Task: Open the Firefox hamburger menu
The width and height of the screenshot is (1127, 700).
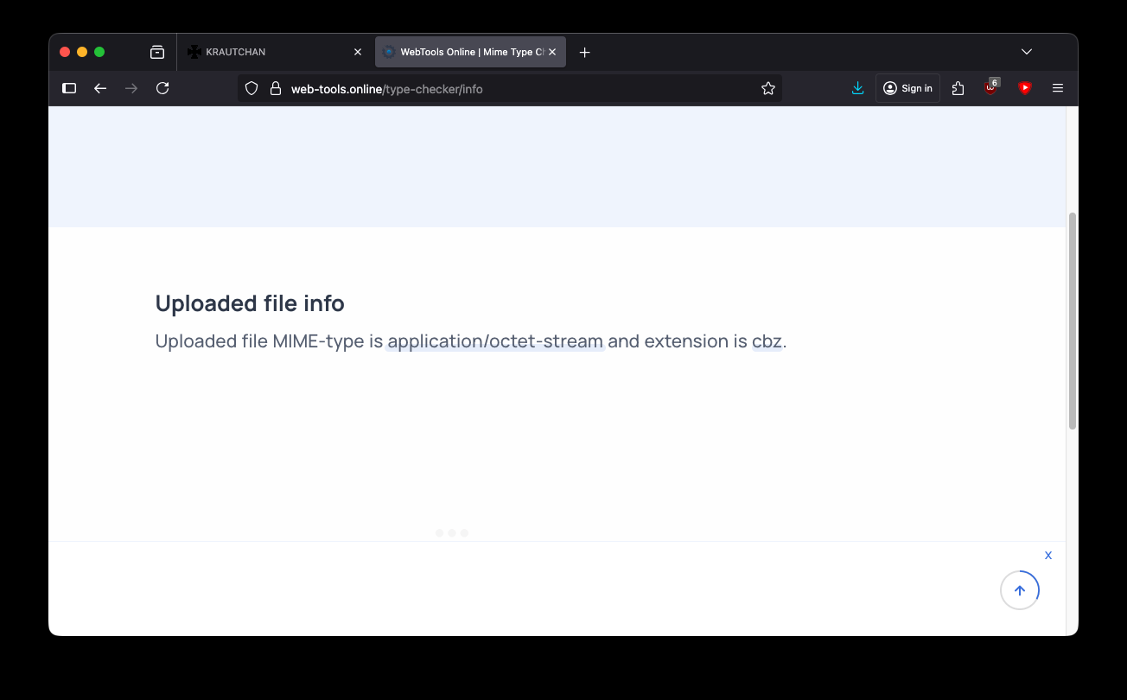Action: tap(1058, 88)
